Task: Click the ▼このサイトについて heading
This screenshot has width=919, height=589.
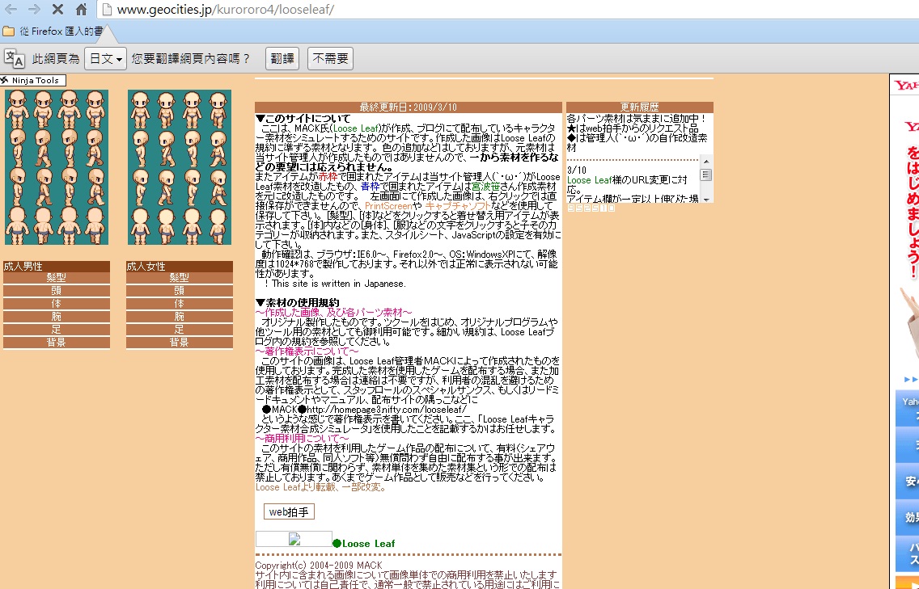Action: (x=303, y=118)
